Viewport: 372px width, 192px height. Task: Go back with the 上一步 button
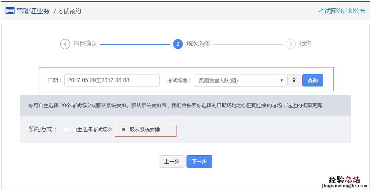coord(171,162)
